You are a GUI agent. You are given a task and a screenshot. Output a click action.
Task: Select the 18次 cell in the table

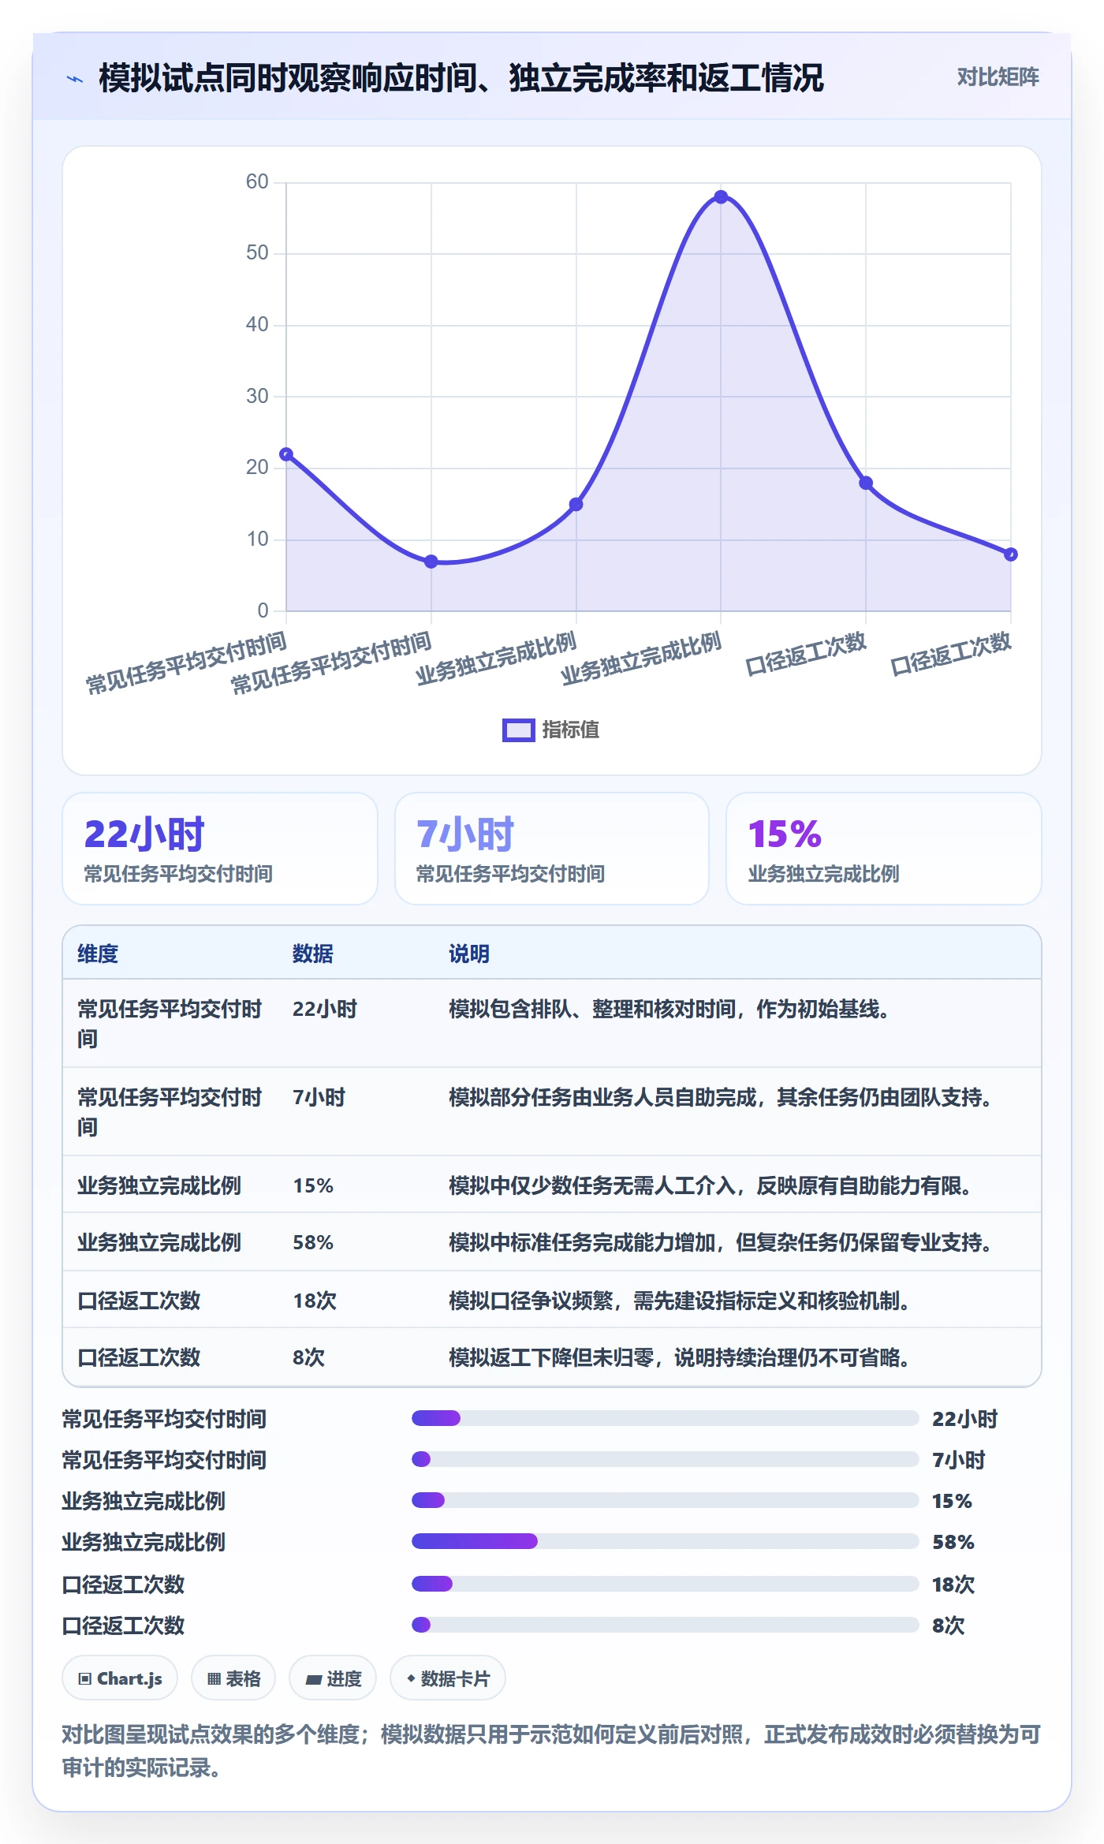(x=315, y=1301)
